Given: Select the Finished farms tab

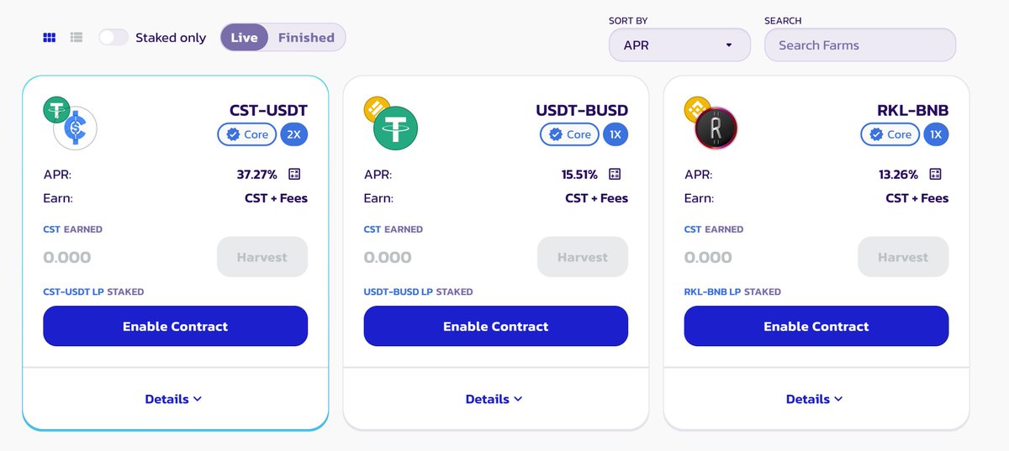Looking at the screenshot, I should coord(306,38).
